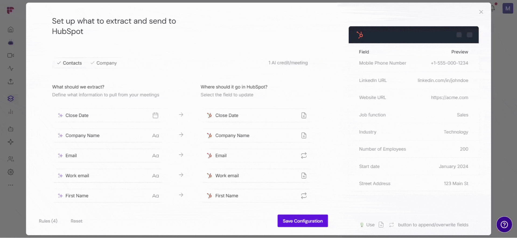Open the sparkle AI sidebar icon
This screenshot has width=517, height=238.
tap(11, 142)
